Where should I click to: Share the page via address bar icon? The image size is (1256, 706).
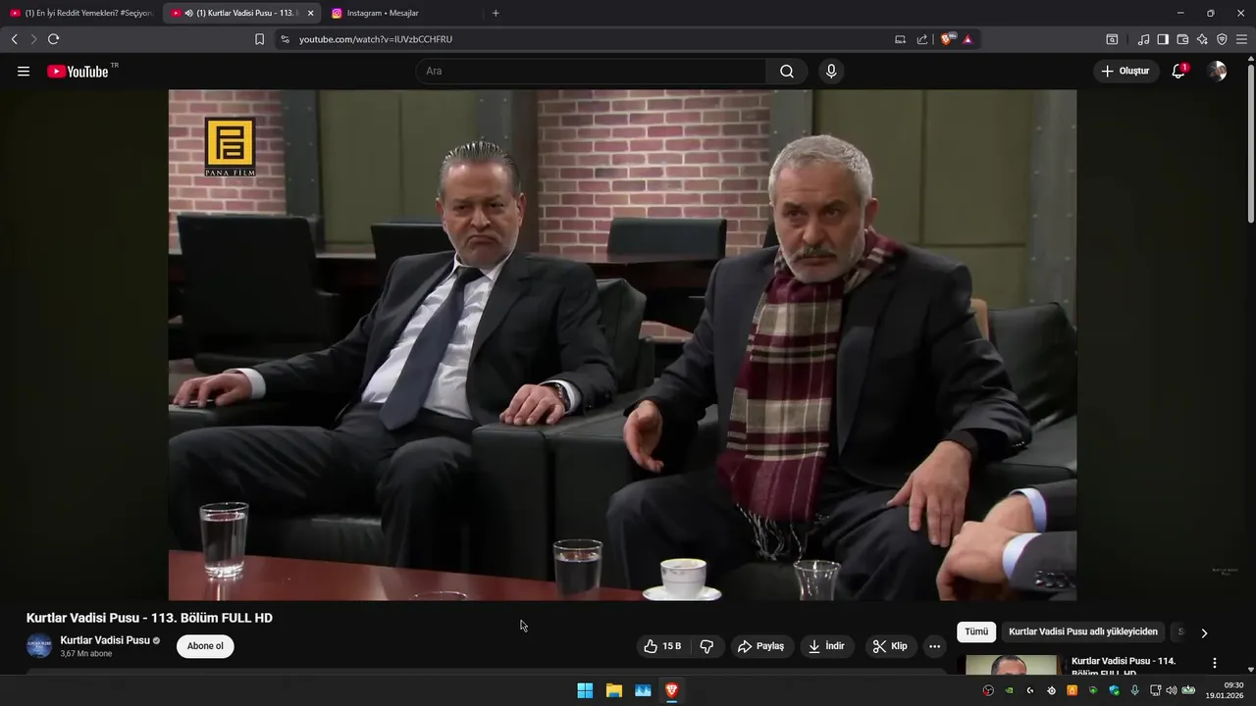coord(922,39)
